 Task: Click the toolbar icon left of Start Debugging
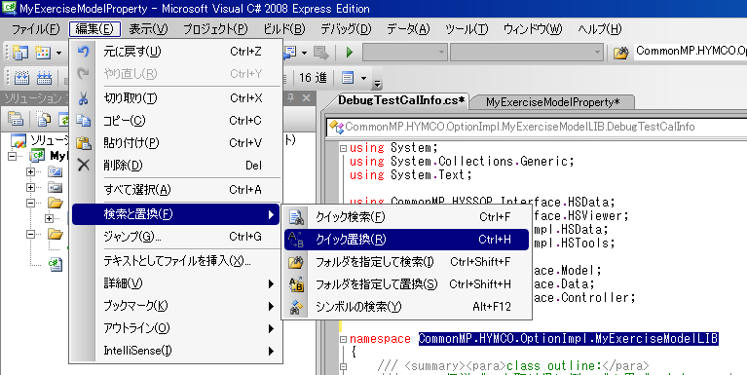tap(321, 53)
